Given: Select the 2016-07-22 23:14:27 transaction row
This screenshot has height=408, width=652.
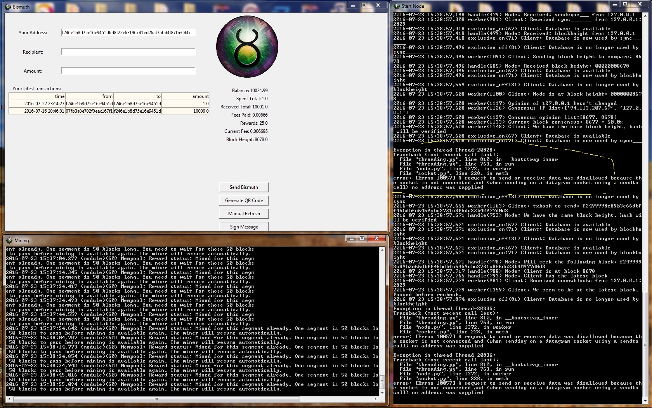Looking at the screenshot, I should pos(109,104).
